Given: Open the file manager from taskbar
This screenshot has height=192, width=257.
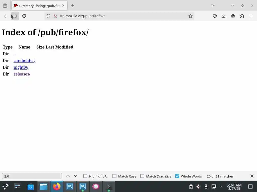Looking at the screenshot, I should tap(44, 186).
